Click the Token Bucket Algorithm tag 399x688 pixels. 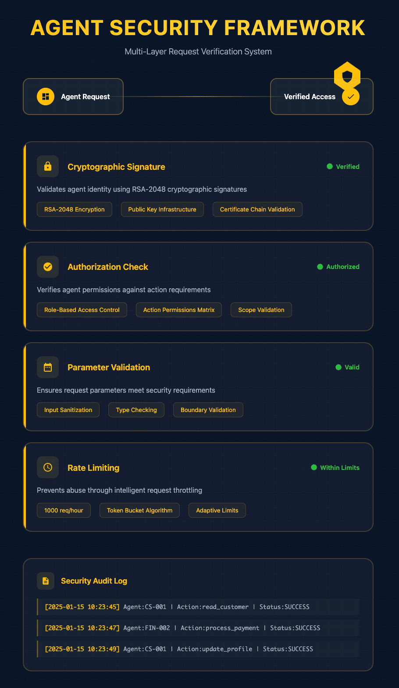[140, 510]
